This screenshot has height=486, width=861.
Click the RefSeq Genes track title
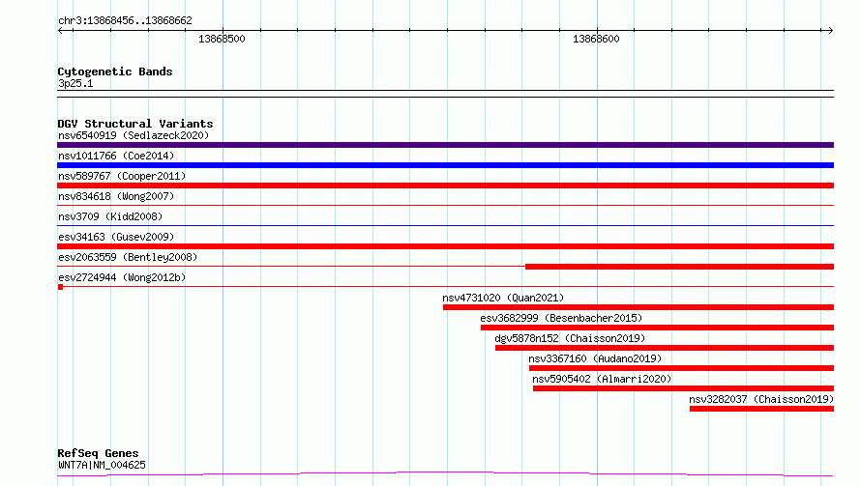(98, 453)
